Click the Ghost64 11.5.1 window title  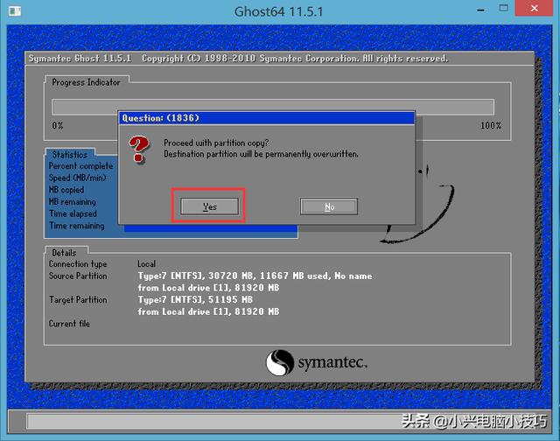pos(278,11)
